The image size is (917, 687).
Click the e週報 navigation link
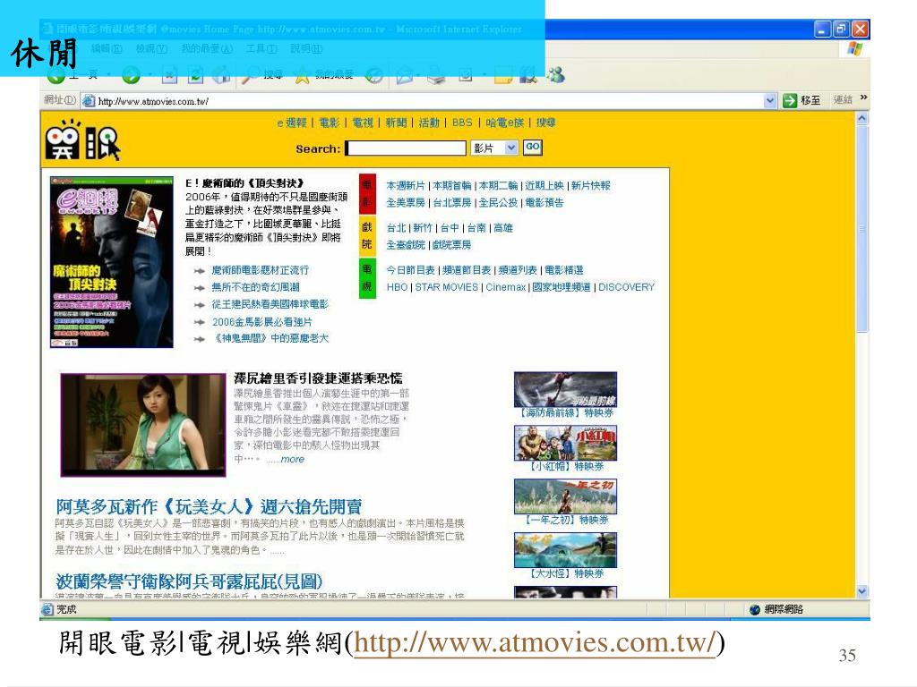292,123
